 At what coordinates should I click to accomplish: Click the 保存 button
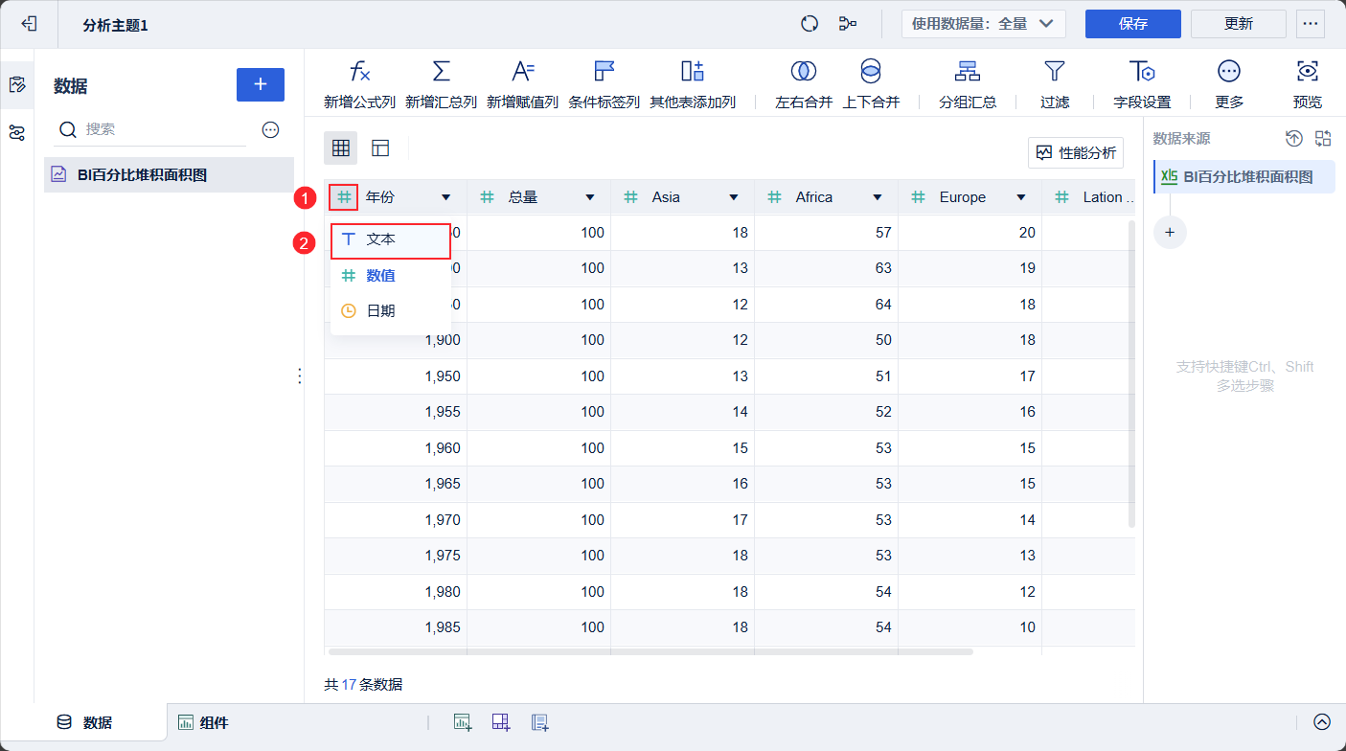[x=1133, y=24]
